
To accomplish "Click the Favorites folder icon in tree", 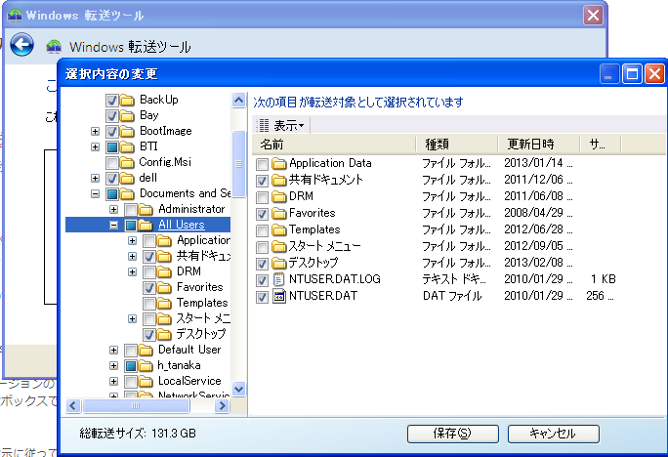I will 164,287.
